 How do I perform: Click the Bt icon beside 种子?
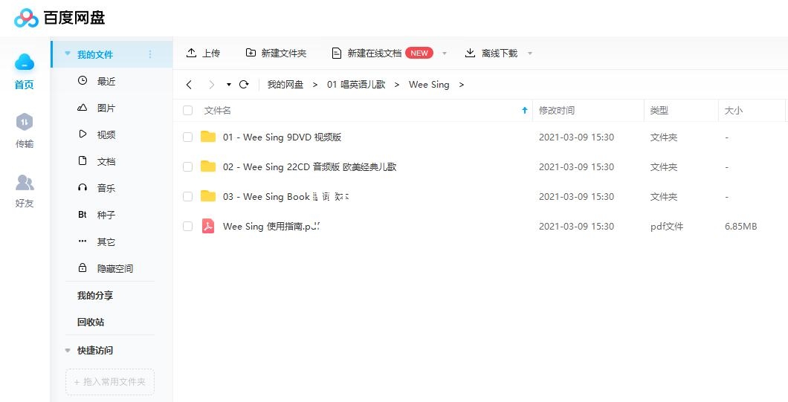tap(83, 215)
